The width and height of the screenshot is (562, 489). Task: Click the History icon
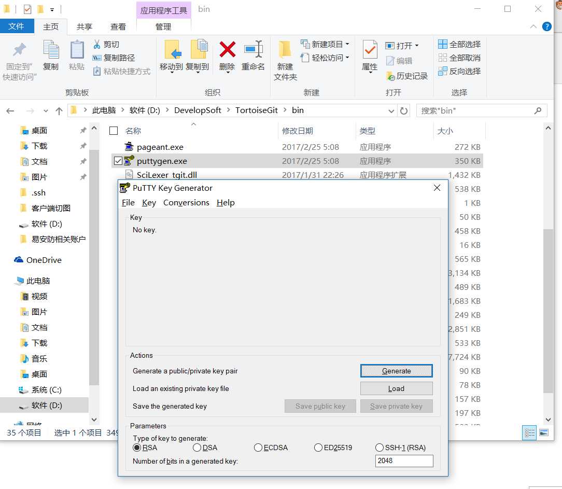coord(390,76)
